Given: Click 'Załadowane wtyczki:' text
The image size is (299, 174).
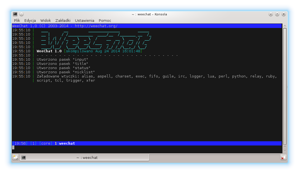Looking at the screenshot, I should click(58, 76).
